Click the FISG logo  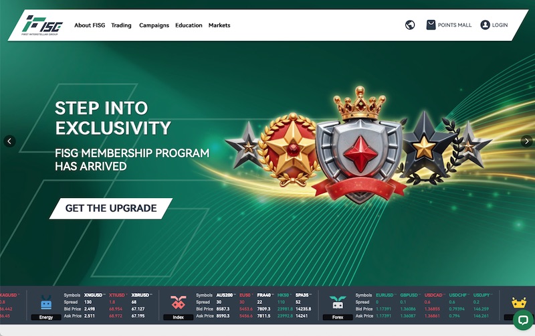click(x=42, y=25)
